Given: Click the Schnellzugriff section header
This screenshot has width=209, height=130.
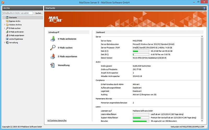Looking at the screenshot, I should click(x=68, y=32).
